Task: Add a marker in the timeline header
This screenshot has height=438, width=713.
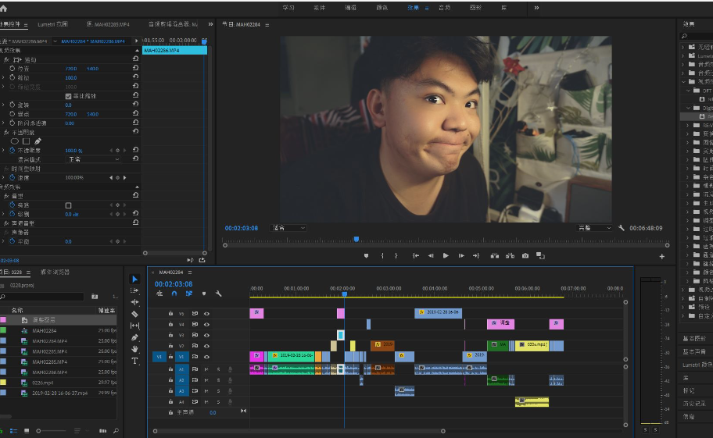Action: coord(204,294)
